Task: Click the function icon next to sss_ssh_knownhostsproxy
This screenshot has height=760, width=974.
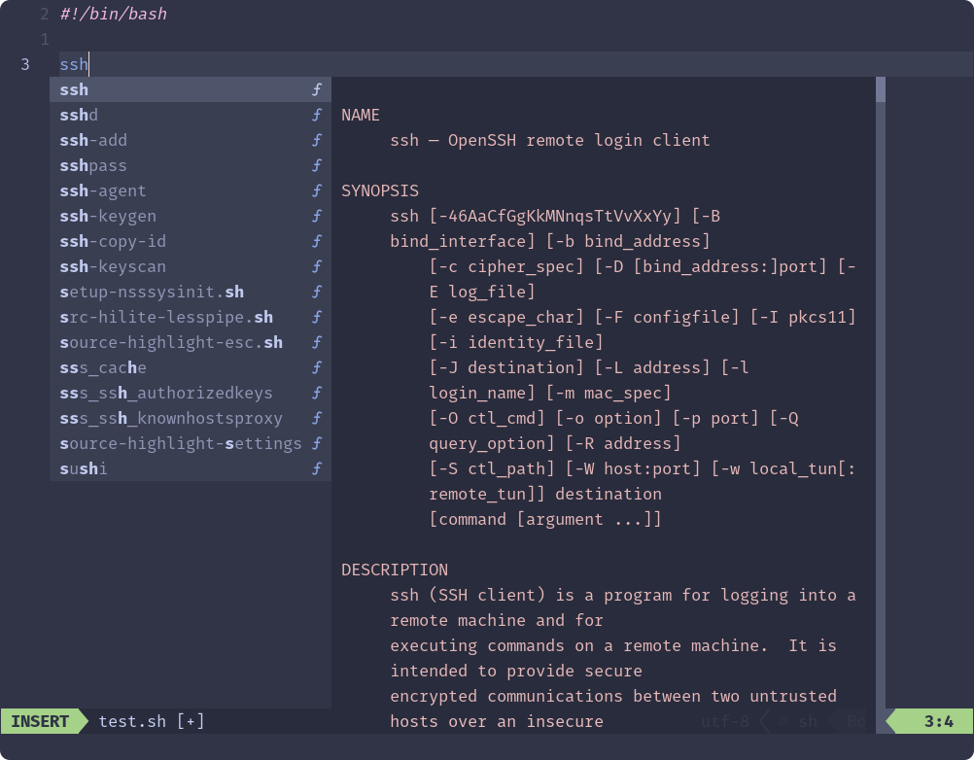Action: click(x=317, y=419)
